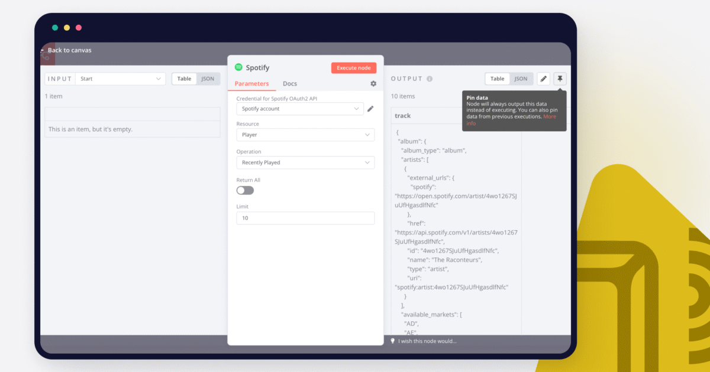Image resolution: width=710 pixels, height=372 pixels.
Task: Click the lightbulb feedback icon
Action: (392, 341)
